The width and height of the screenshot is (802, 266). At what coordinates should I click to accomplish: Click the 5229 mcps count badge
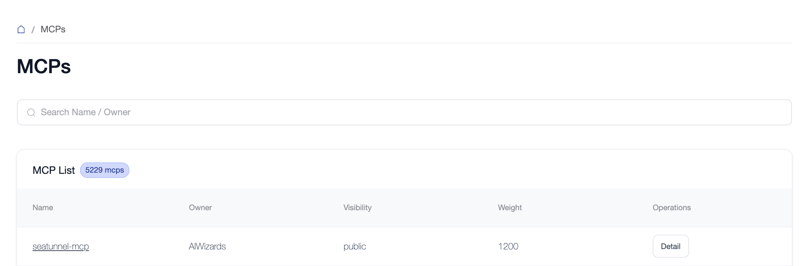coord(104,170)
